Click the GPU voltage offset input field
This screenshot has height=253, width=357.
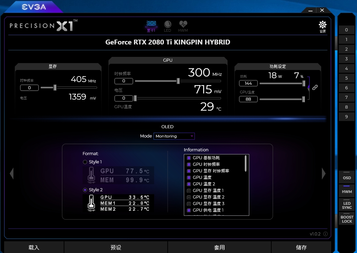pyautogui.click(x=124, y=98)
